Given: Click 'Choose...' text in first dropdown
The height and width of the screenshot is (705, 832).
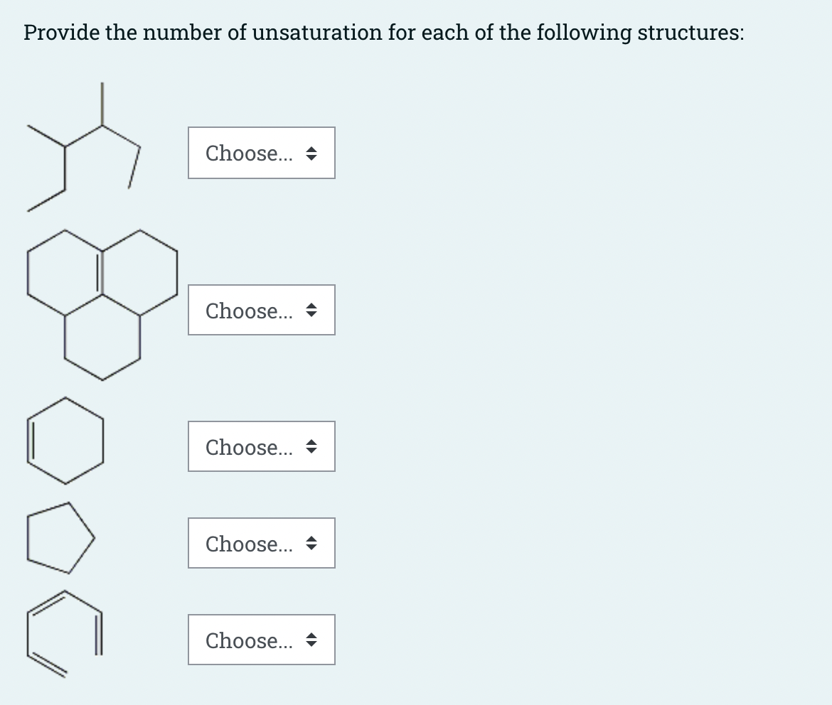Looking at the screenshot, I should (x=249, y=154).
